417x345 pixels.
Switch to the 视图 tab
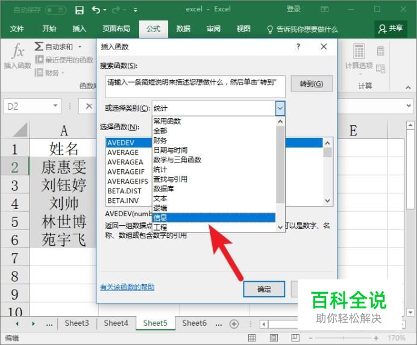pos(243,28)
